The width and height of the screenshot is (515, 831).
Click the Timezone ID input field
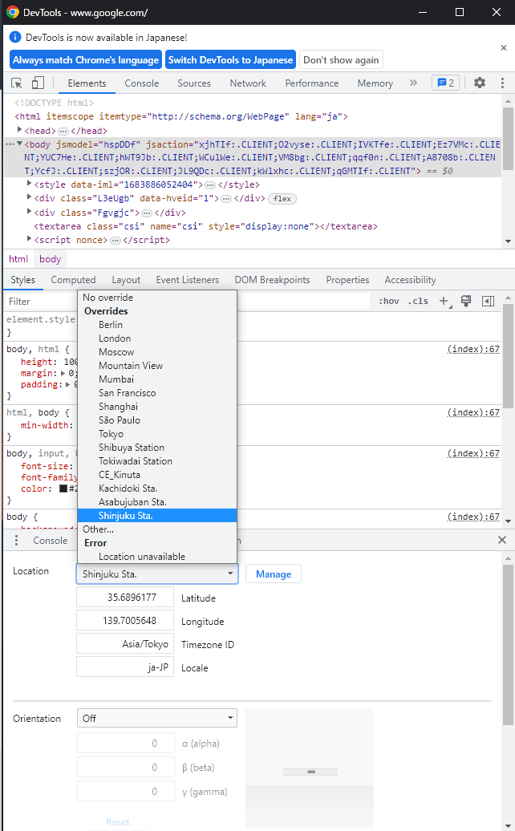[125, 644]
